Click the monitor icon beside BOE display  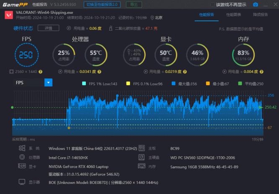click(x=22, y=182)
